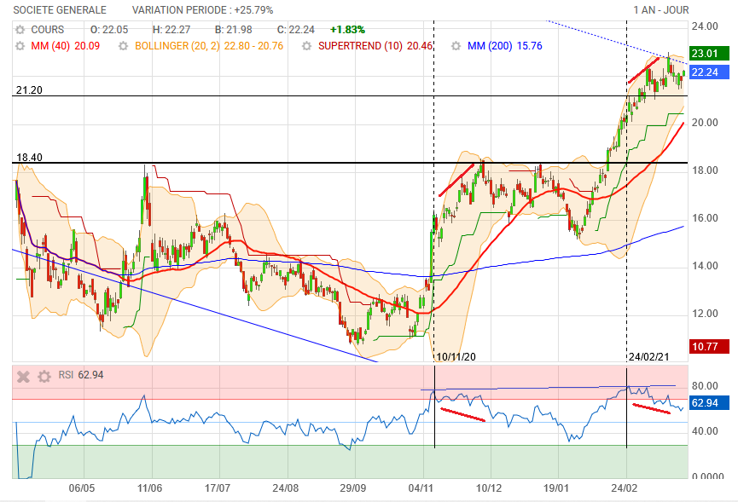This screenshot has height=502, width=738.
Task: Click the 10/12 date on time axis
Action: click(x=489, y=488)
